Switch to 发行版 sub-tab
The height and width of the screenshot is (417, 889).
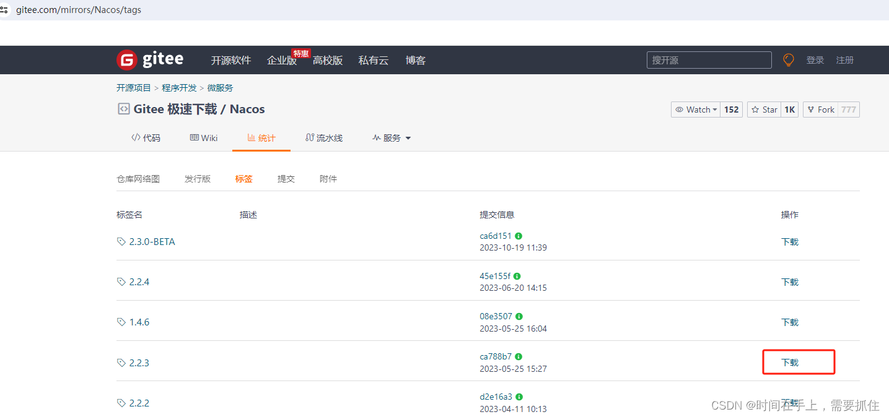[x=198, y=179]
